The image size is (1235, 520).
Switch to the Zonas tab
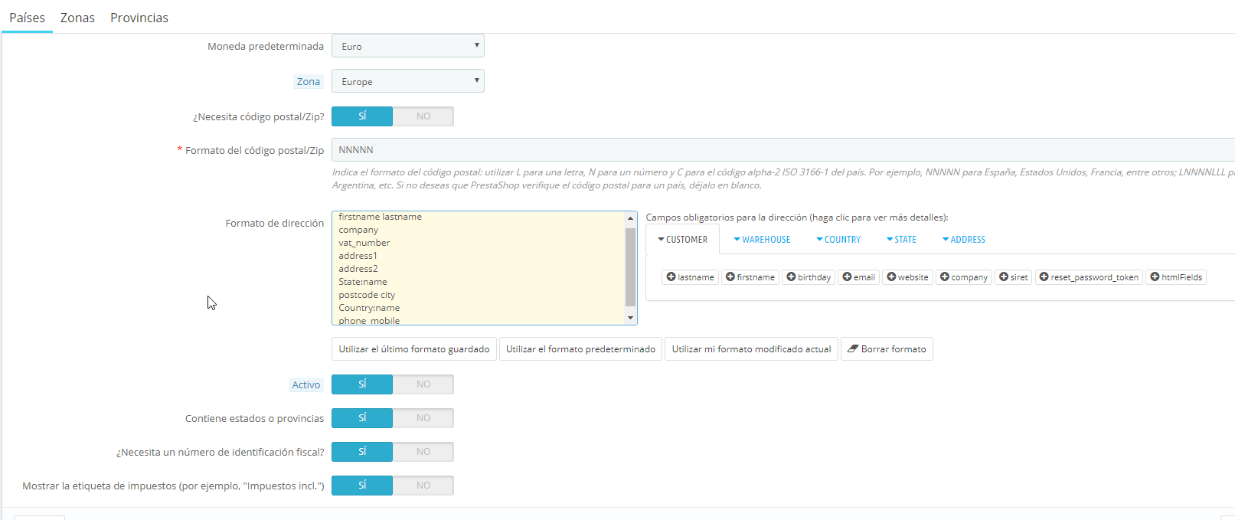click(77, 18)
